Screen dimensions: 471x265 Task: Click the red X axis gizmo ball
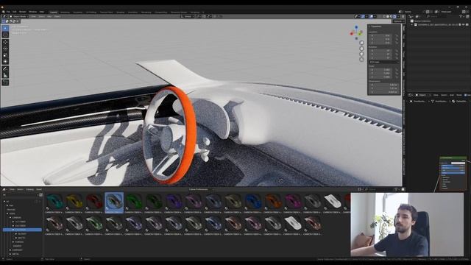tap(352, 33)
